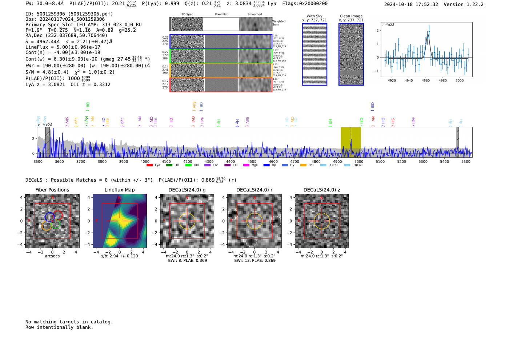Click the Fiber Positions panel title
Image resolution: width=509 pixels, height=347 pixels.
[52, 190]
